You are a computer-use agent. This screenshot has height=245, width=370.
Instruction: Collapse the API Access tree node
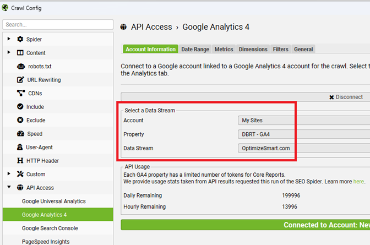point(9,187)
